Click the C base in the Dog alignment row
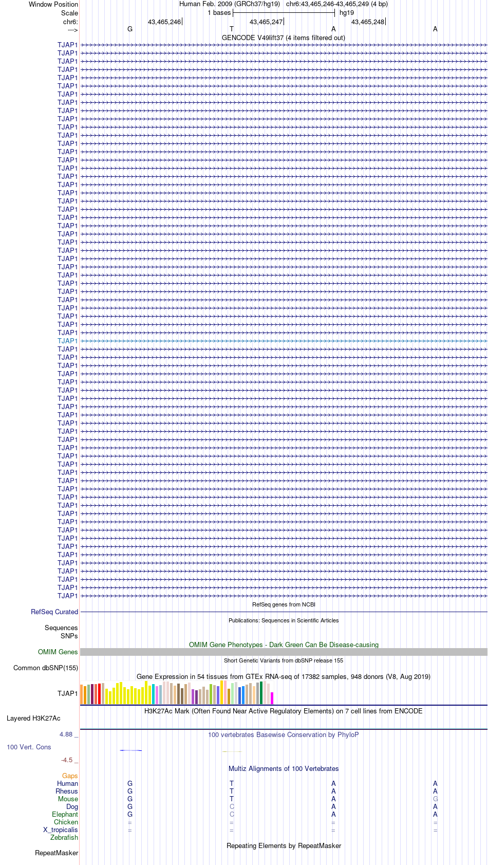The width and height of the screenshot is (488, 865). (x=232, y=806)
